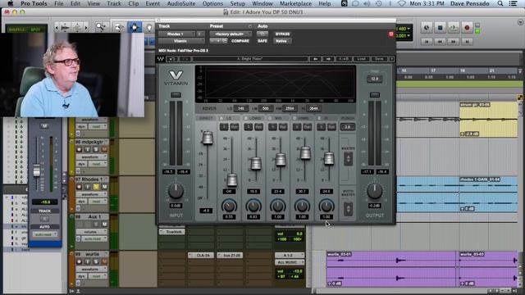Open Spotlight search in the menu bar
525x295 pixels.
point(500,3)
